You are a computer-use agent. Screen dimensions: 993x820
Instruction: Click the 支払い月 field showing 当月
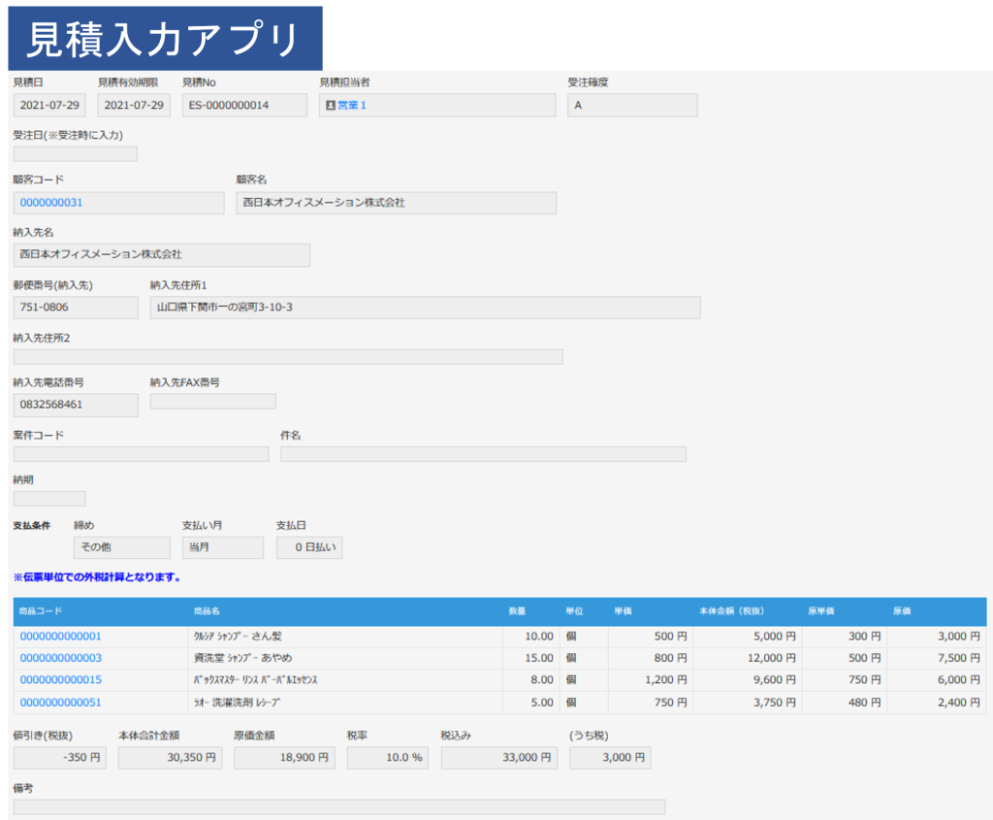click(x=223, y=547)
